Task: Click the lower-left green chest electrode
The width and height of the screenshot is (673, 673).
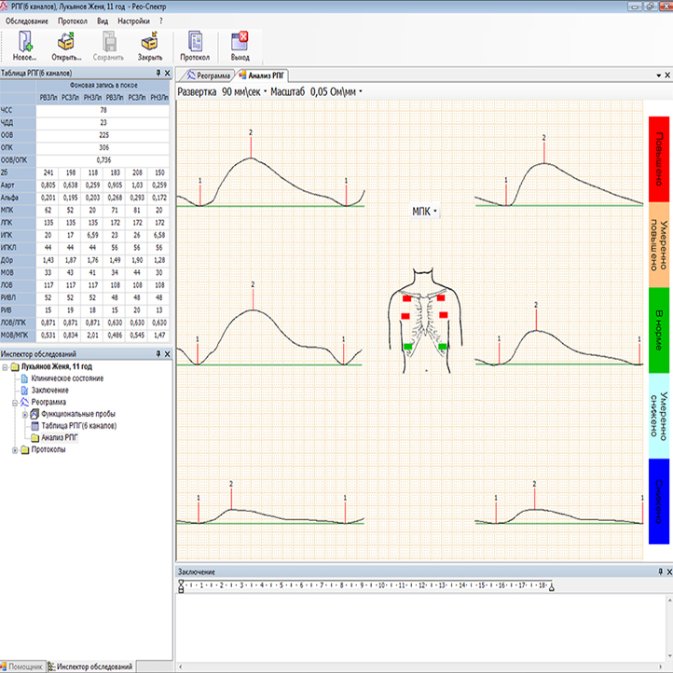Action: click(x=407, y=347)
